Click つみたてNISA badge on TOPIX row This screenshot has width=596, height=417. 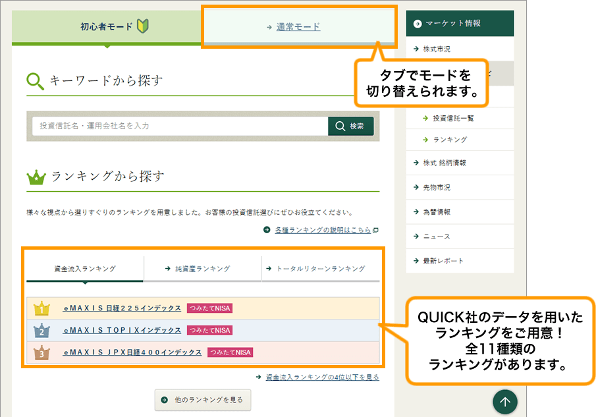(210, 330)
